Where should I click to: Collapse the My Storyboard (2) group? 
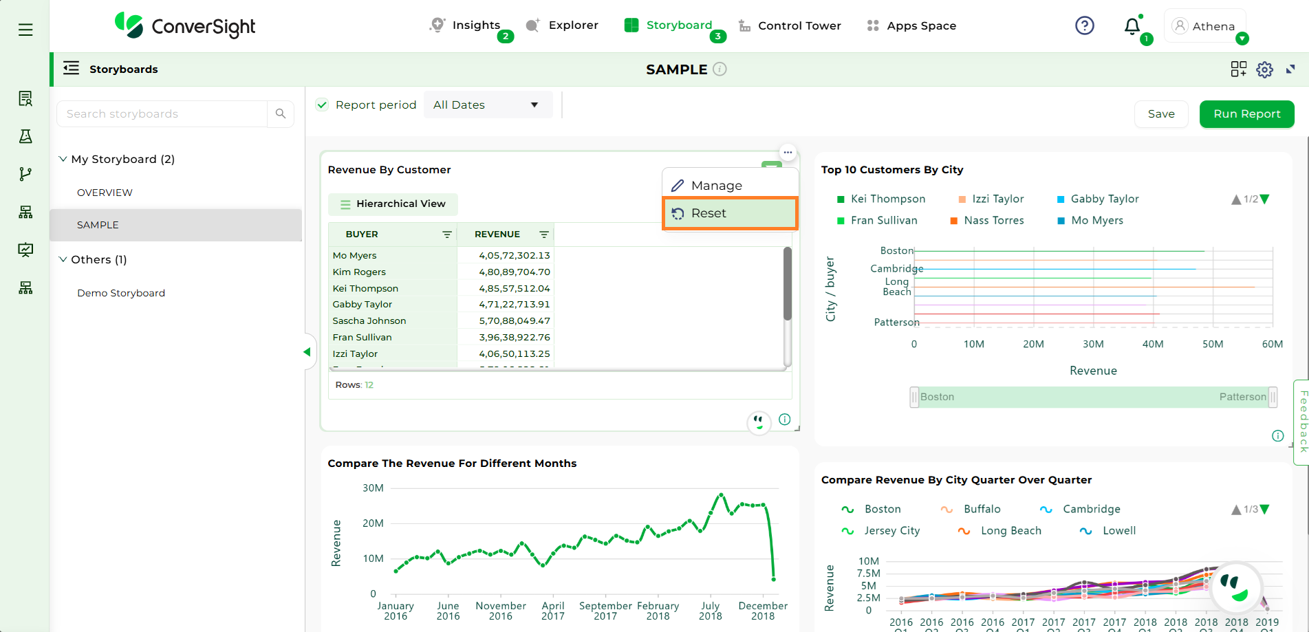pyautogui.click(x=63, y=159)
